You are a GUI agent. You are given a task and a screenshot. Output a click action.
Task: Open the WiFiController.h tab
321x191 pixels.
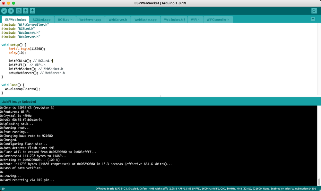pos(218,20)
